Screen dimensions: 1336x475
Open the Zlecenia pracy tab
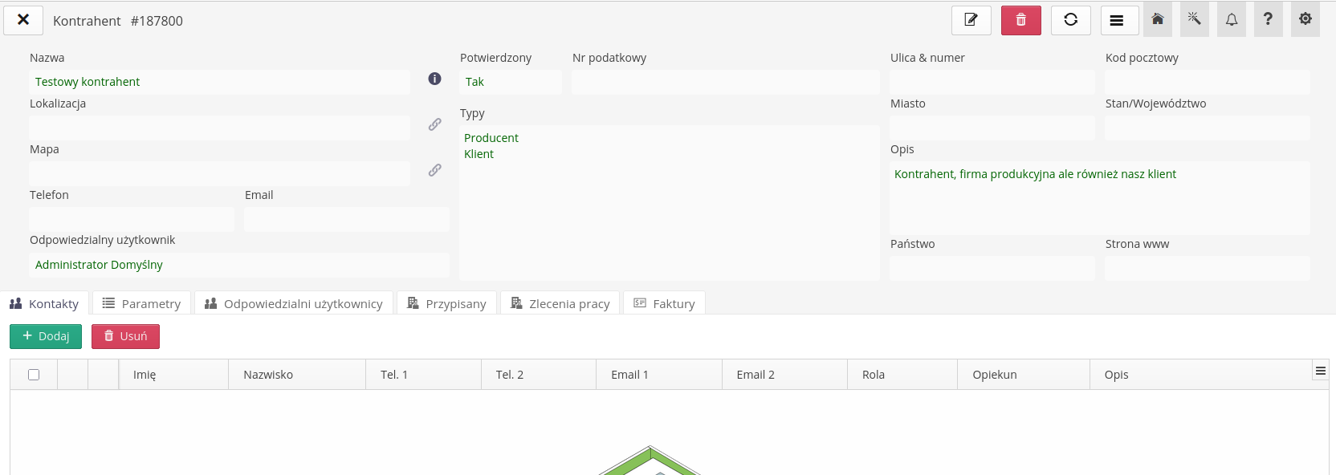pos(560,303)
